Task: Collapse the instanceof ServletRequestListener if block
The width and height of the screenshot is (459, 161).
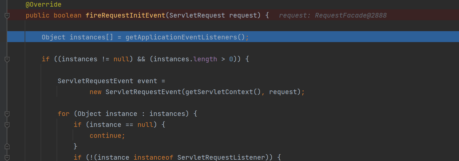Action: pyautogui.click(x=7, y=157)
